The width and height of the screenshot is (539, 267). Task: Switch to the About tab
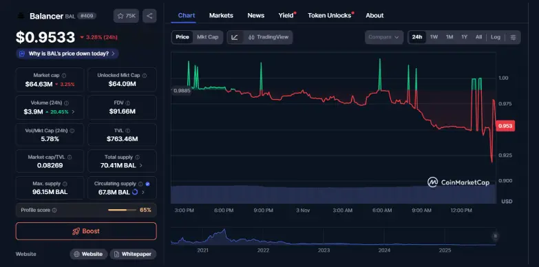click(x=374, y=15)
